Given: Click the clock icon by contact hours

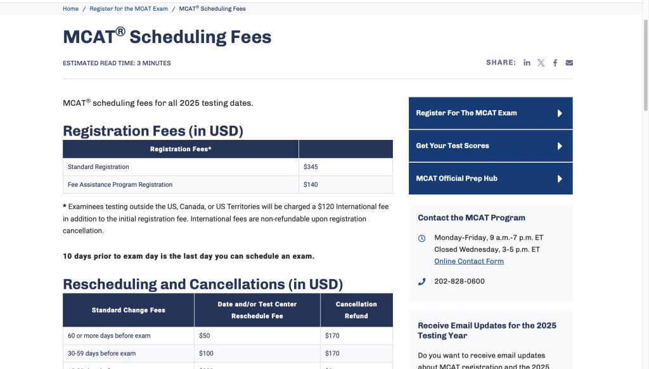Looking at the screenshot, I should pos(422,238).
